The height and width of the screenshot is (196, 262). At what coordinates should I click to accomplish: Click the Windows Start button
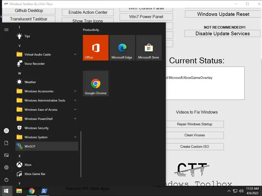click(x=6, y=191)
